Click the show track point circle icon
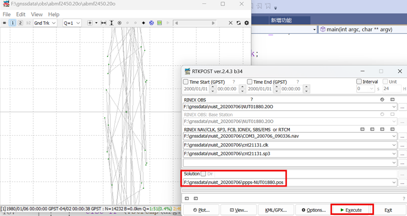 (x=119, y=23)
